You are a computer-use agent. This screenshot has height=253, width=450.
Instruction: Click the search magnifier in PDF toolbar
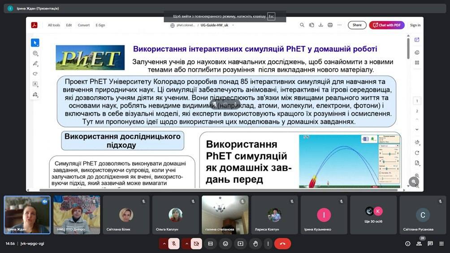[302, 25]
